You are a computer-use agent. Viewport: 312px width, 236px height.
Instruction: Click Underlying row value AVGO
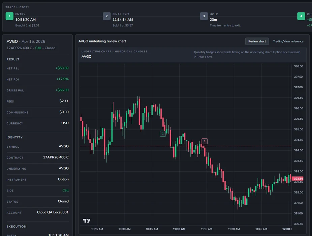64,168
